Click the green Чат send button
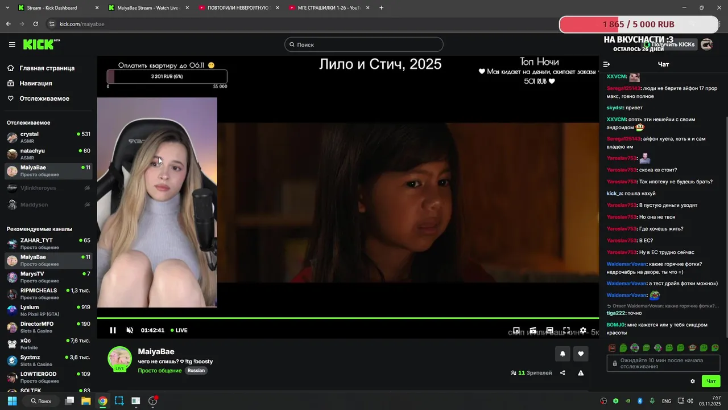728x410 pixels. click(711, 381)
